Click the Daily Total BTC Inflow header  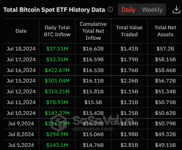pos(57,31)
